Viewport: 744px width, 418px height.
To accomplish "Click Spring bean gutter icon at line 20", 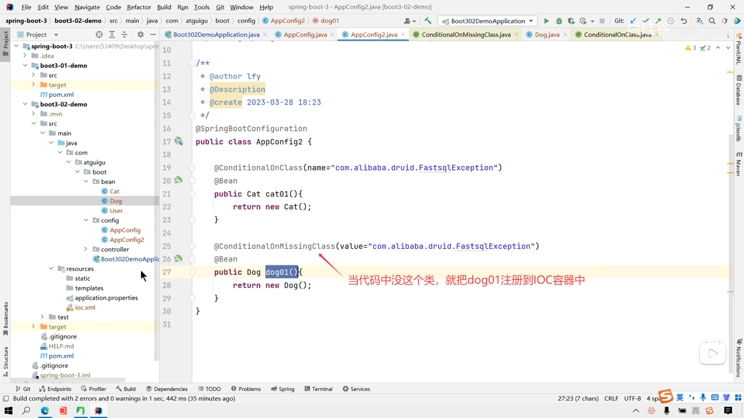I will [x=178, y=180].
